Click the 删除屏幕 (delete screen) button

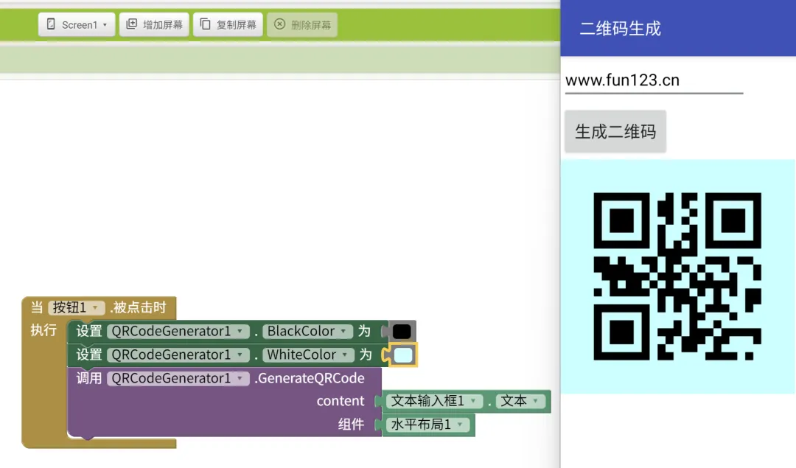303,24
